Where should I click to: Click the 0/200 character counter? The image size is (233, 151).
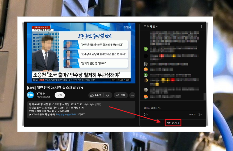point(192,115)
